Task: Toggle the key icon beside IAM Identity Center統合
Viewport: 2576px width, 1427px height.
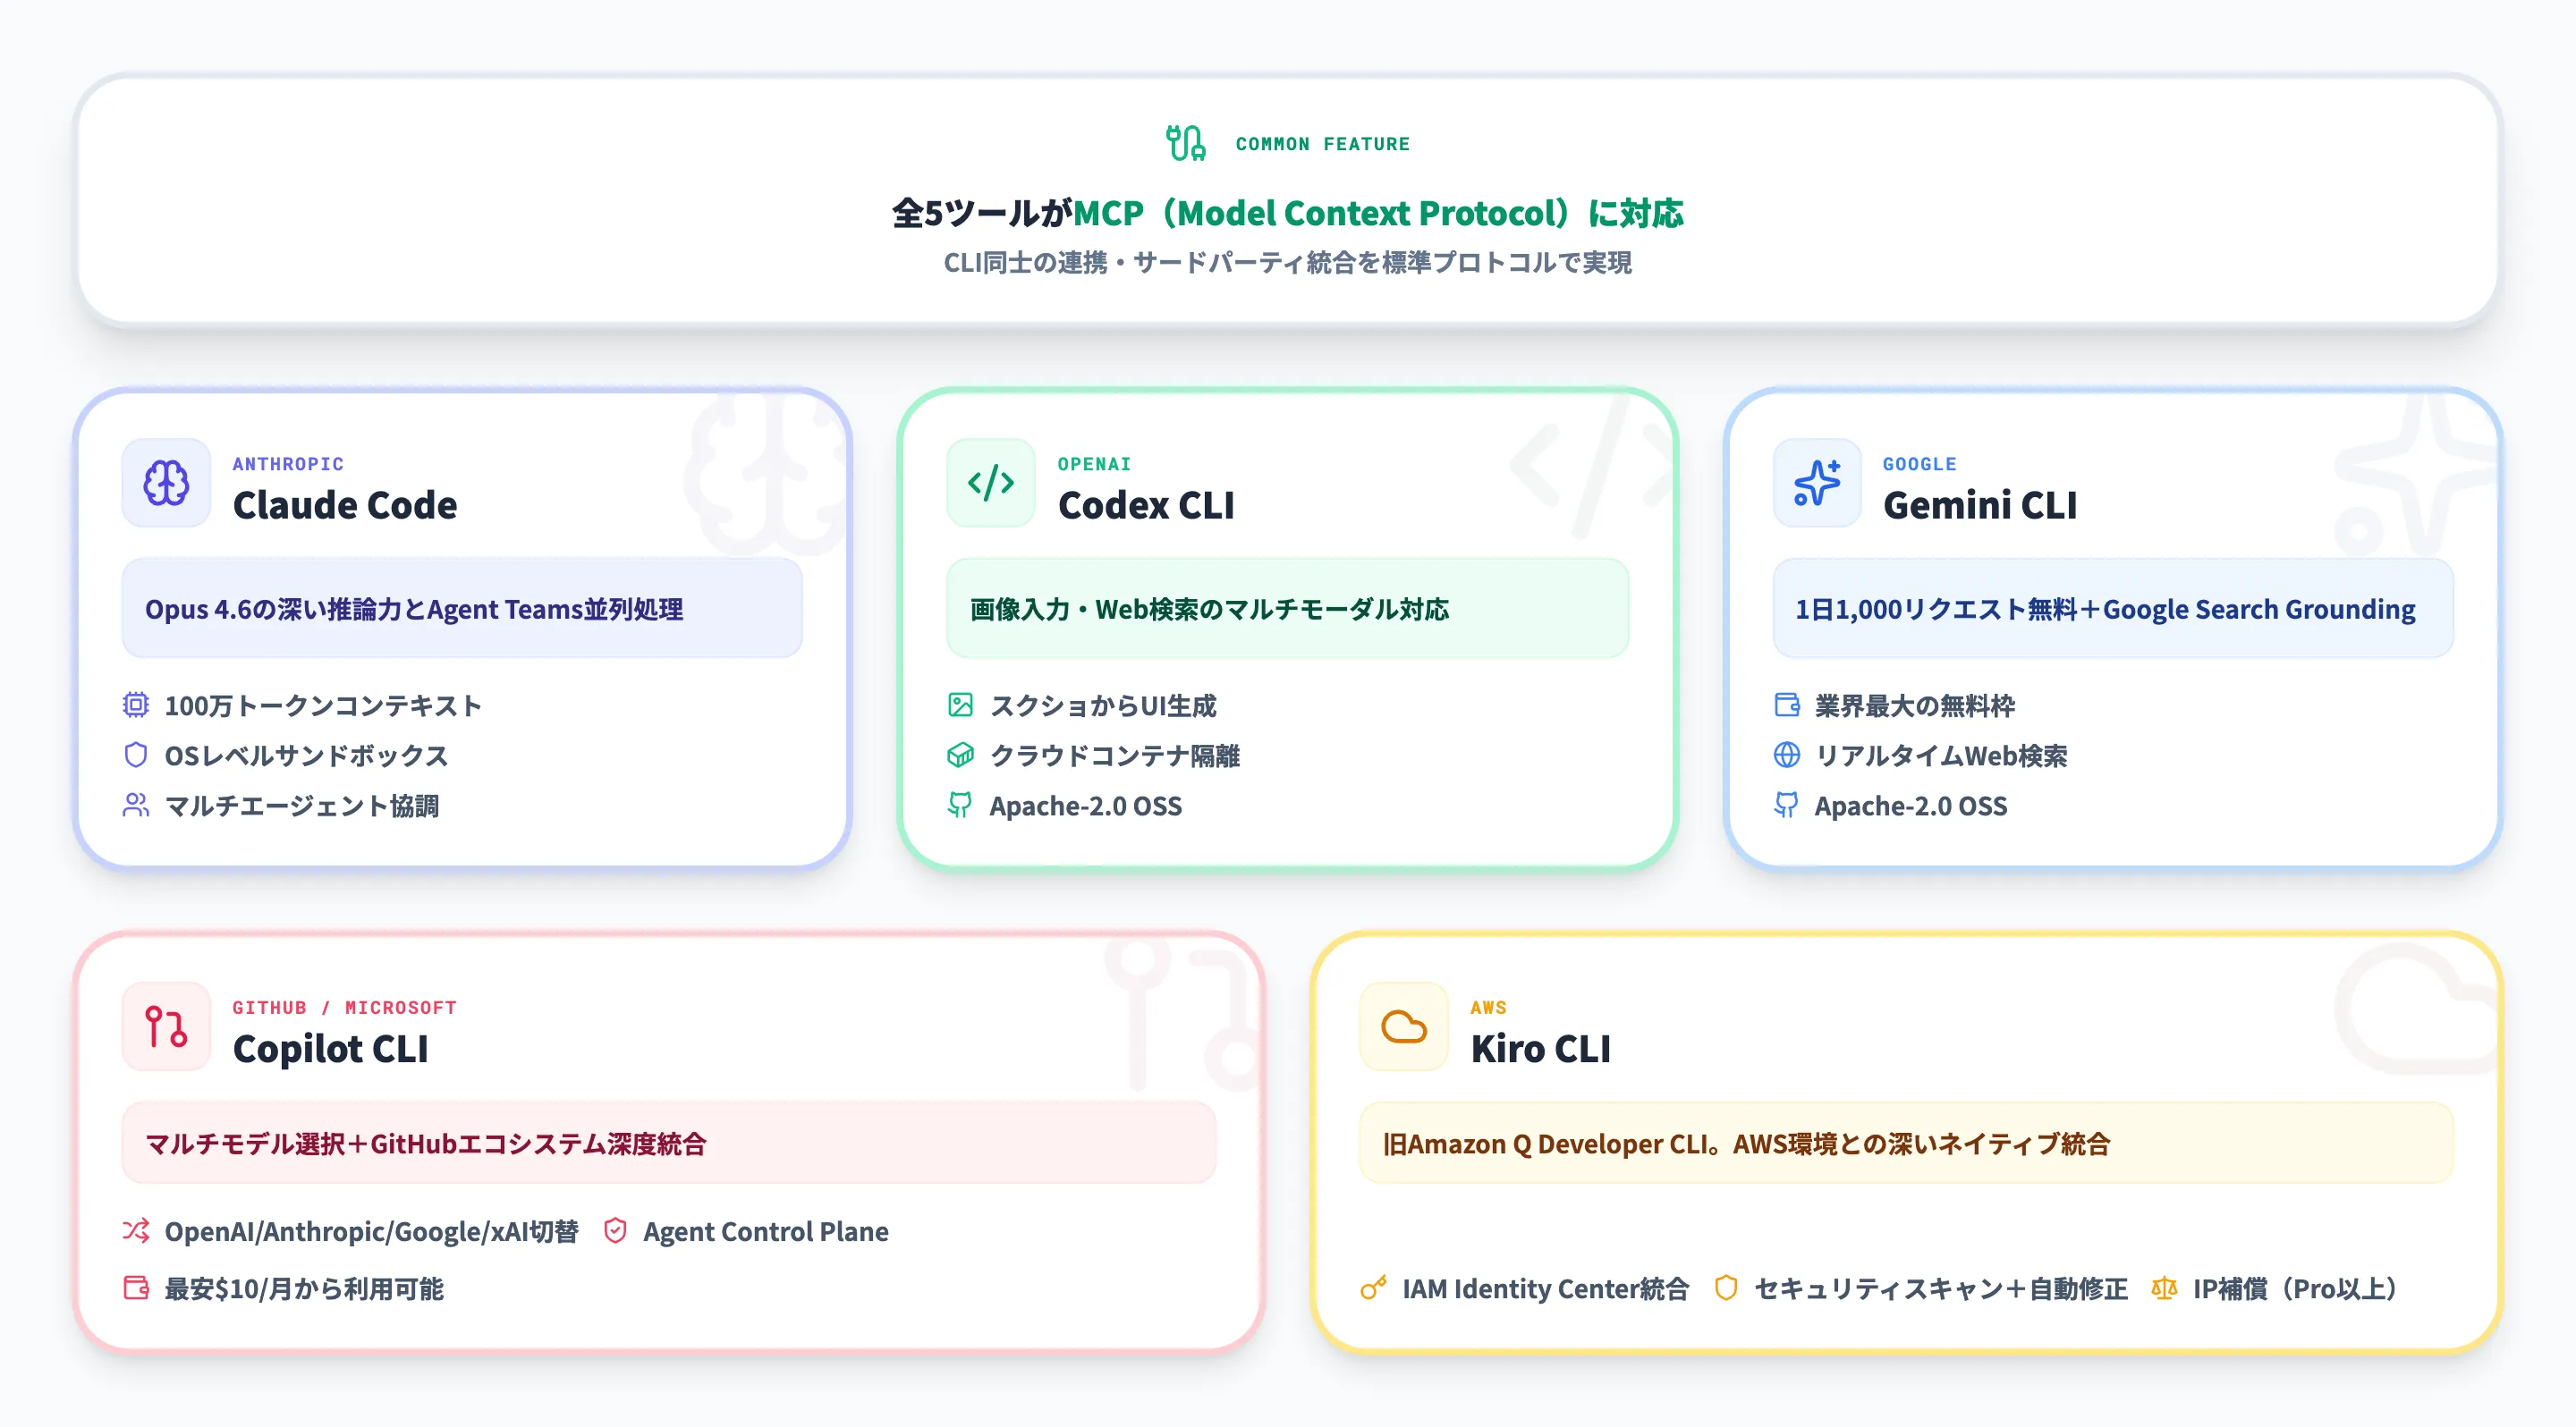Action: (1374, 1289)
